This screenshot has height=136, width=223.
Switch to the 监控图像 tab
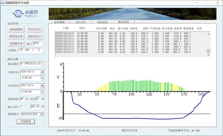click(x=60, y=22)
